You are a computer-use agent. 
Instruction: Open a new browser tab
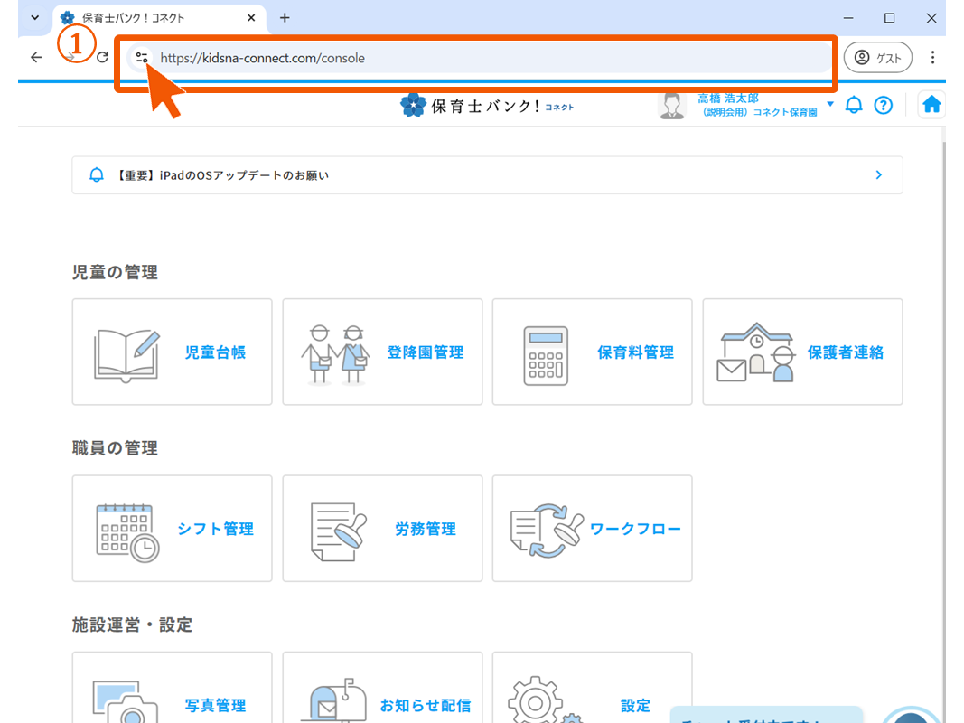tap(285, 18)
